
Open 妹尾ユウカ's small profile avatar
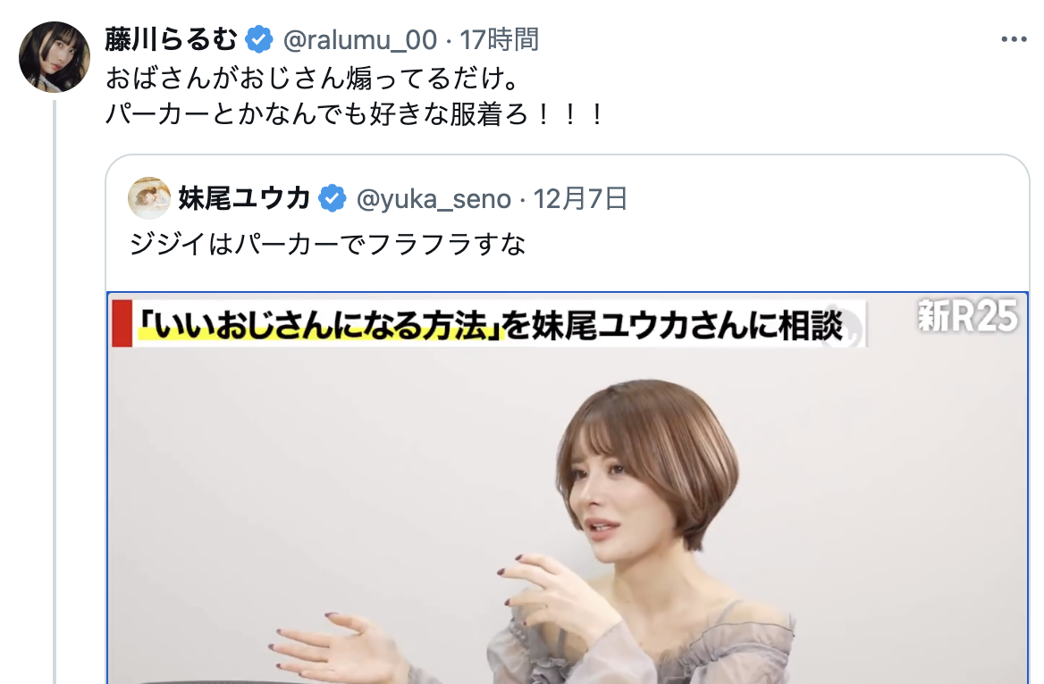click(149, 198)
